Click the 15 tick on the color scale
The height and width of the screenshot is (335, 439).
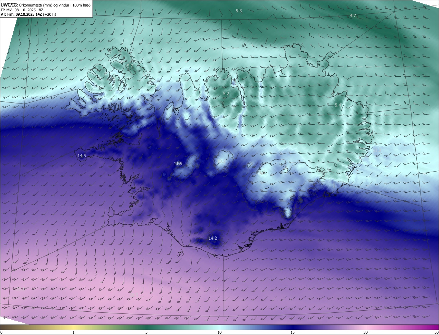point(293,332)
